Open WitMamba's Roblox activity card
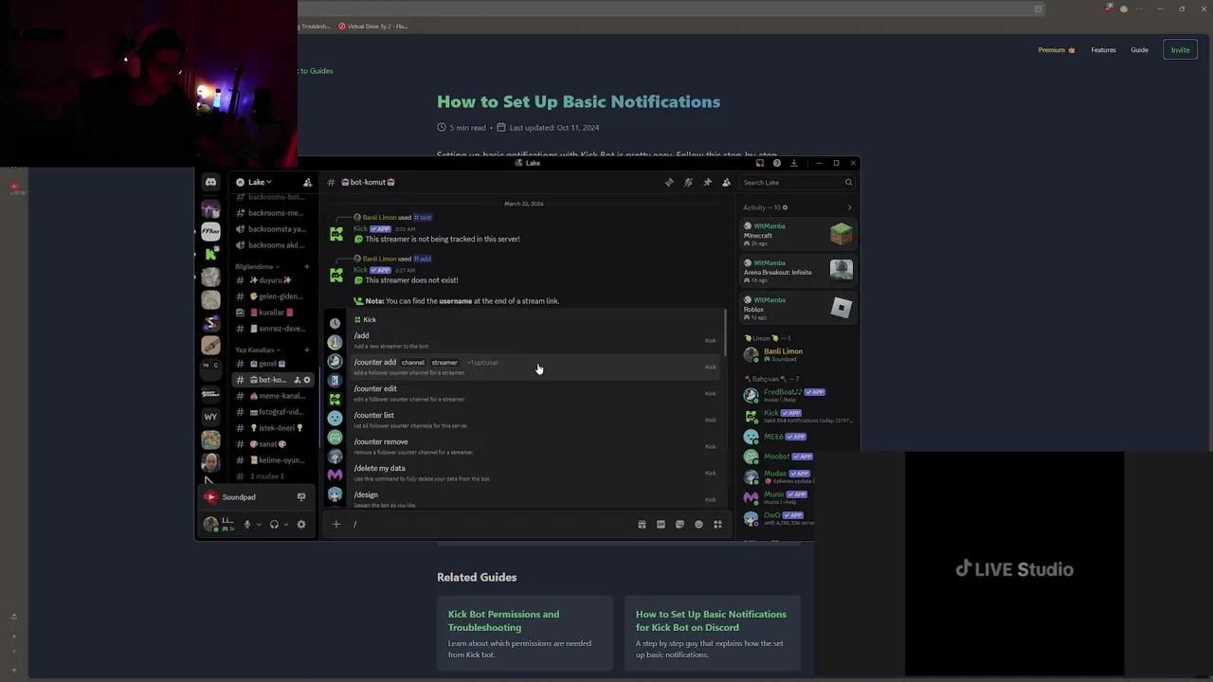 click(798, 309)
